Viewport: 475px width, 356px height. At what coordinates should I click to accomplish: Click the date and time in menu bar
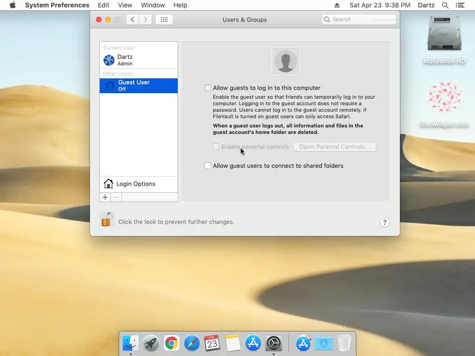380,5
